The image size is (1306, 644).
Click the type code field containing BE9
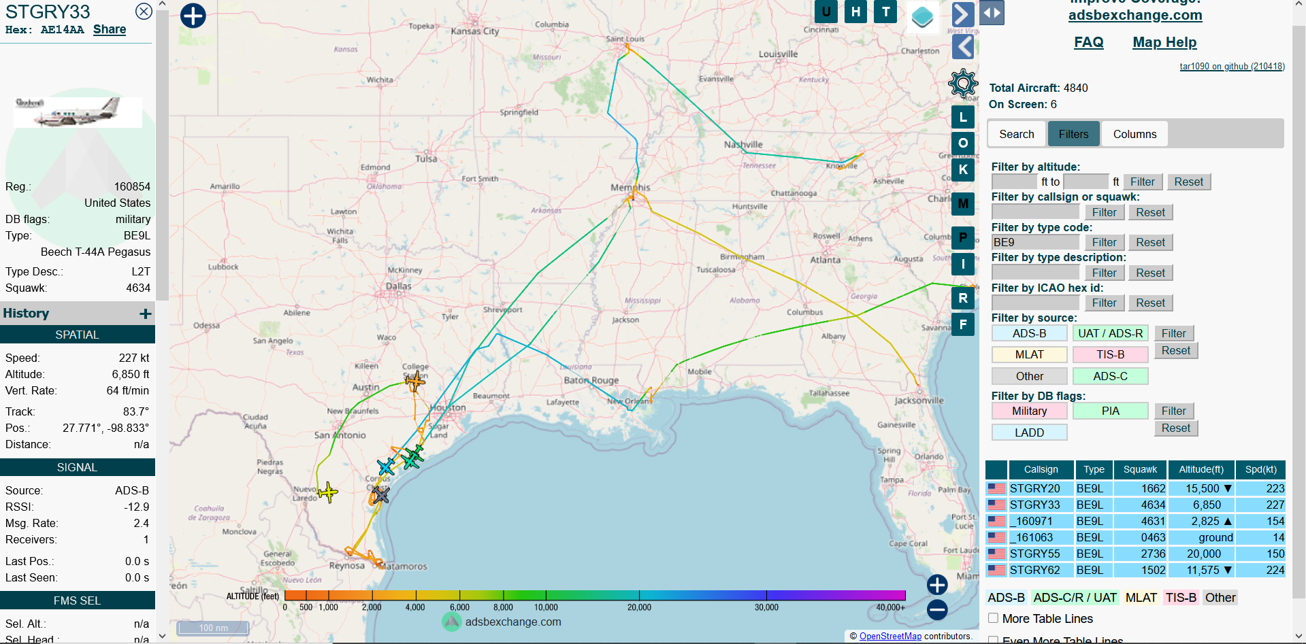pyautogui.click(x=1035, y=242)
